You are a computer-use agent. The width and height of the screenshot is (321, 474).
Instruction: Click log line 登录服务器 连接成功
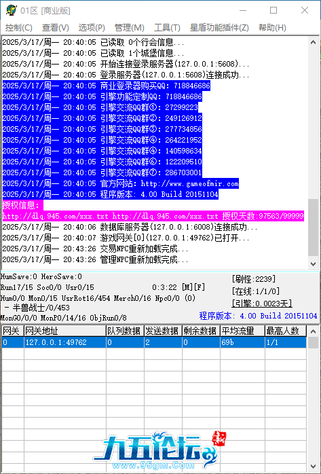pos(126,75)
